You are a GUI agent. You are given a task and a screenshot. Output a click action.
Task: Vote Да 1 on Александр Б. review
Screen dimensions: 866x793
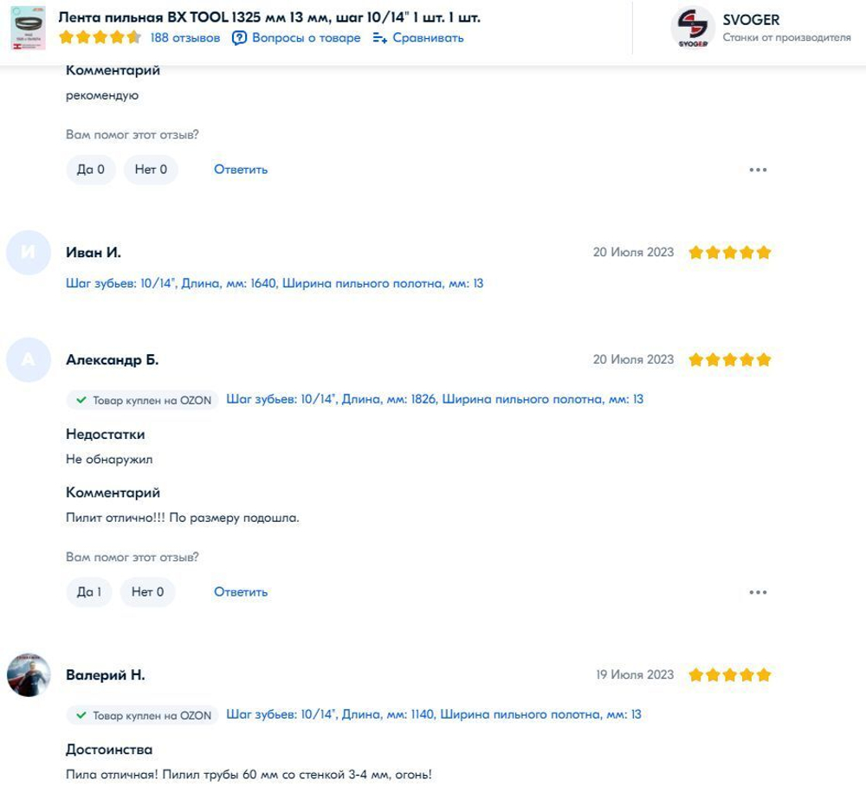[89, 592]
